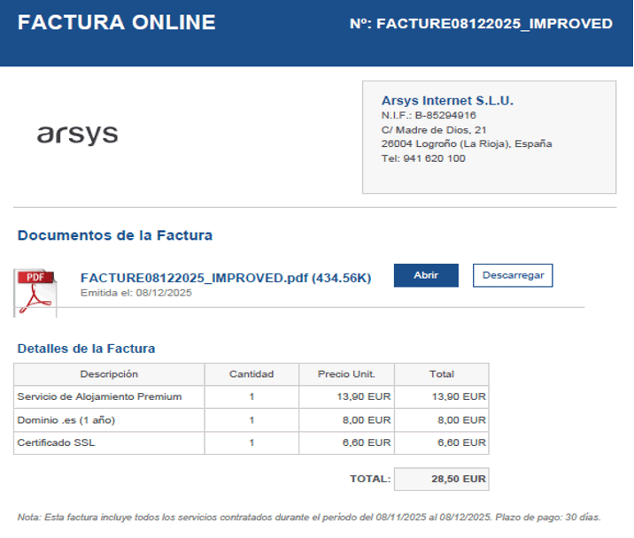The width and height of the screenshot is (634, 538).
Task: Select Emitida el: 08/12/2025 date text
Action: 135,293
